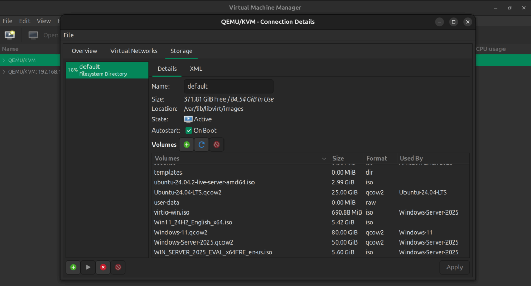Expand the QEMU/KVM connection in main window

[4, 60]
